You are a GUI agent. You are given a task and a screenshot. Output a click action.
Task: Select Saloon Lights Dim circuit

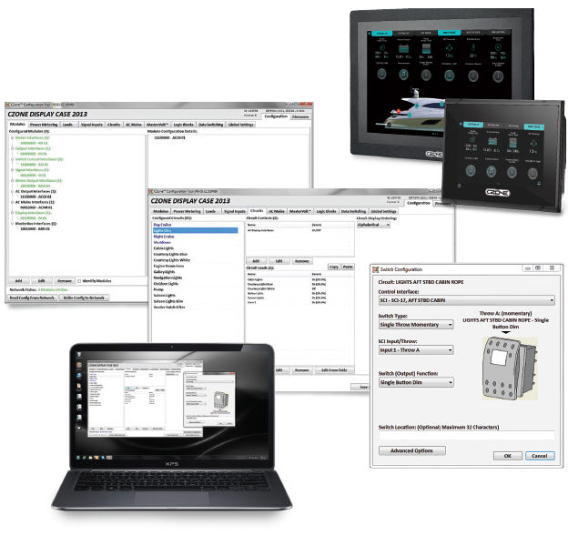click(x=168, y=301)
